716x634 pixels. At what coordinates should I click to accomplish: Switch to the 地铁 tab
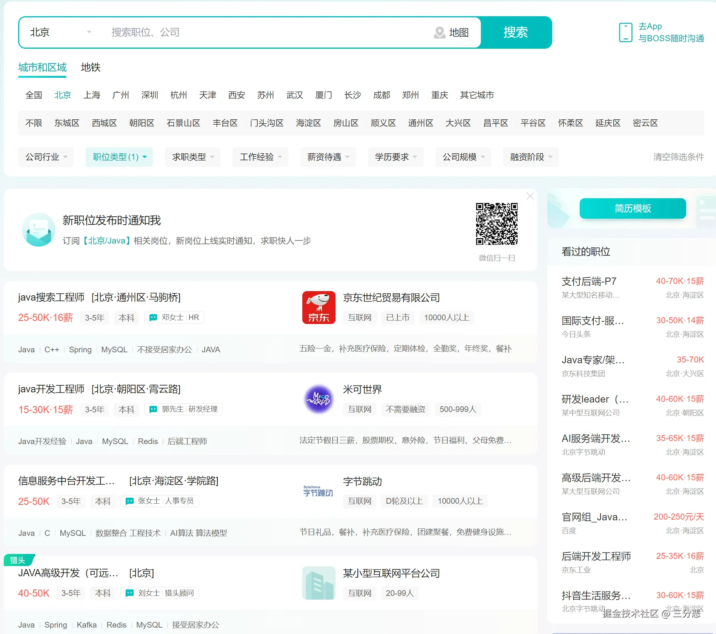click(91, 68)
